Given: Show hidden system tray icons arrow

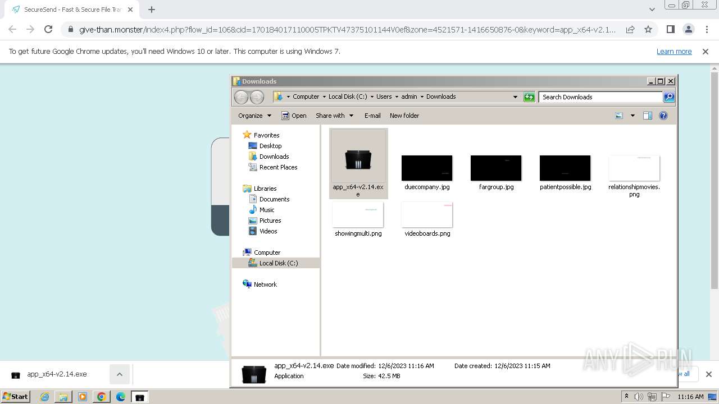Looking at the screenshot, I should pyautogui.click(x=626, y=397).
